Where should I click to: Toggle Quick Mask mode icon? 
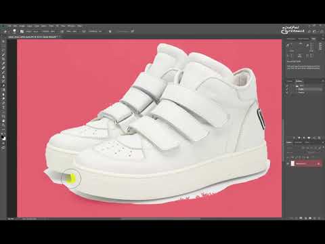3,143
